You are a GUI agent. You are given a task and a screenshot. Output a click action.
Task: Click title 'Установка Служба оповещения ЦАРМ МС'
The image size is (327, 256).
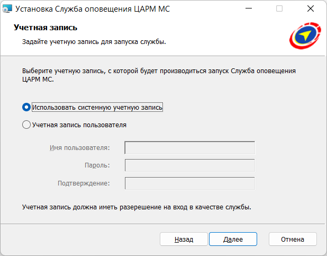pyautogui.click(x=93, y=9)
